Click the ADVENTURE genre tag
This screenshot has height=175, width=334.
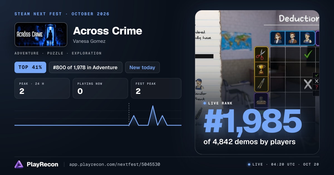(x=27, y=53)
